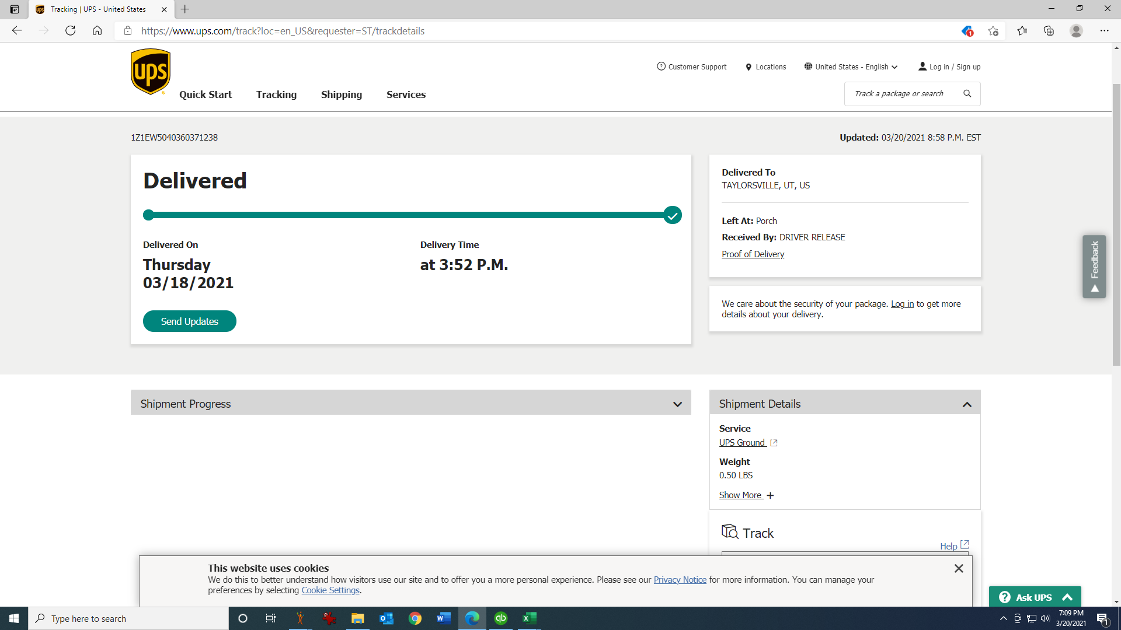Open the Tracking menu
This screenshot has width=1121, height=630.
point(276,94)
